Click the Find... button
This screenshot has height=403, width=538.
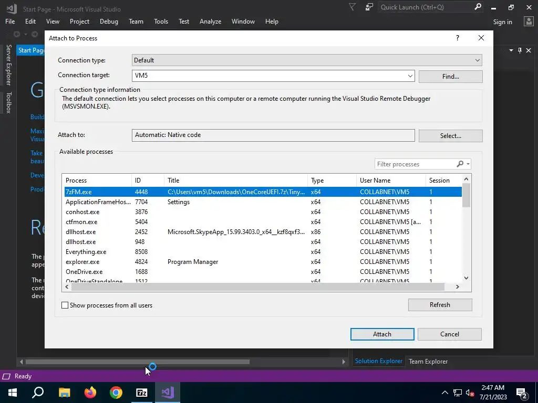click(x=450, y=77)
